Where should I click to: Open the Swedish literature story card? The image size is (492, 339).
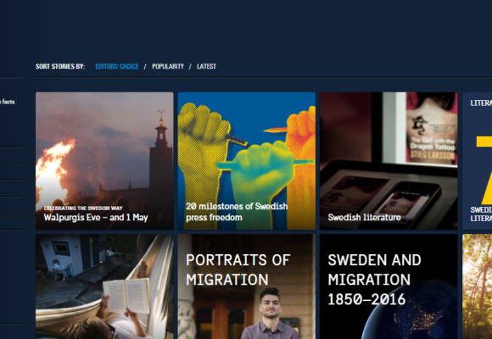point(389,161)
